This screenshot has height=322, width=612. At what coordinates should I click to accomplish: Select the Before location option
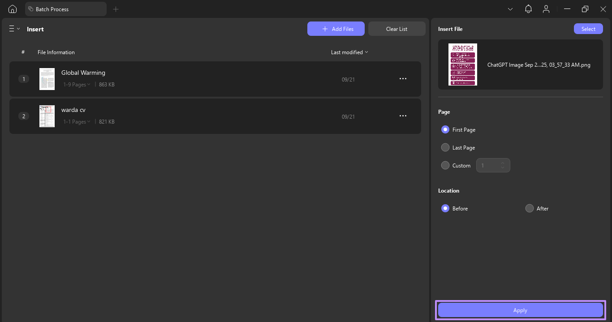click(445, 208)
